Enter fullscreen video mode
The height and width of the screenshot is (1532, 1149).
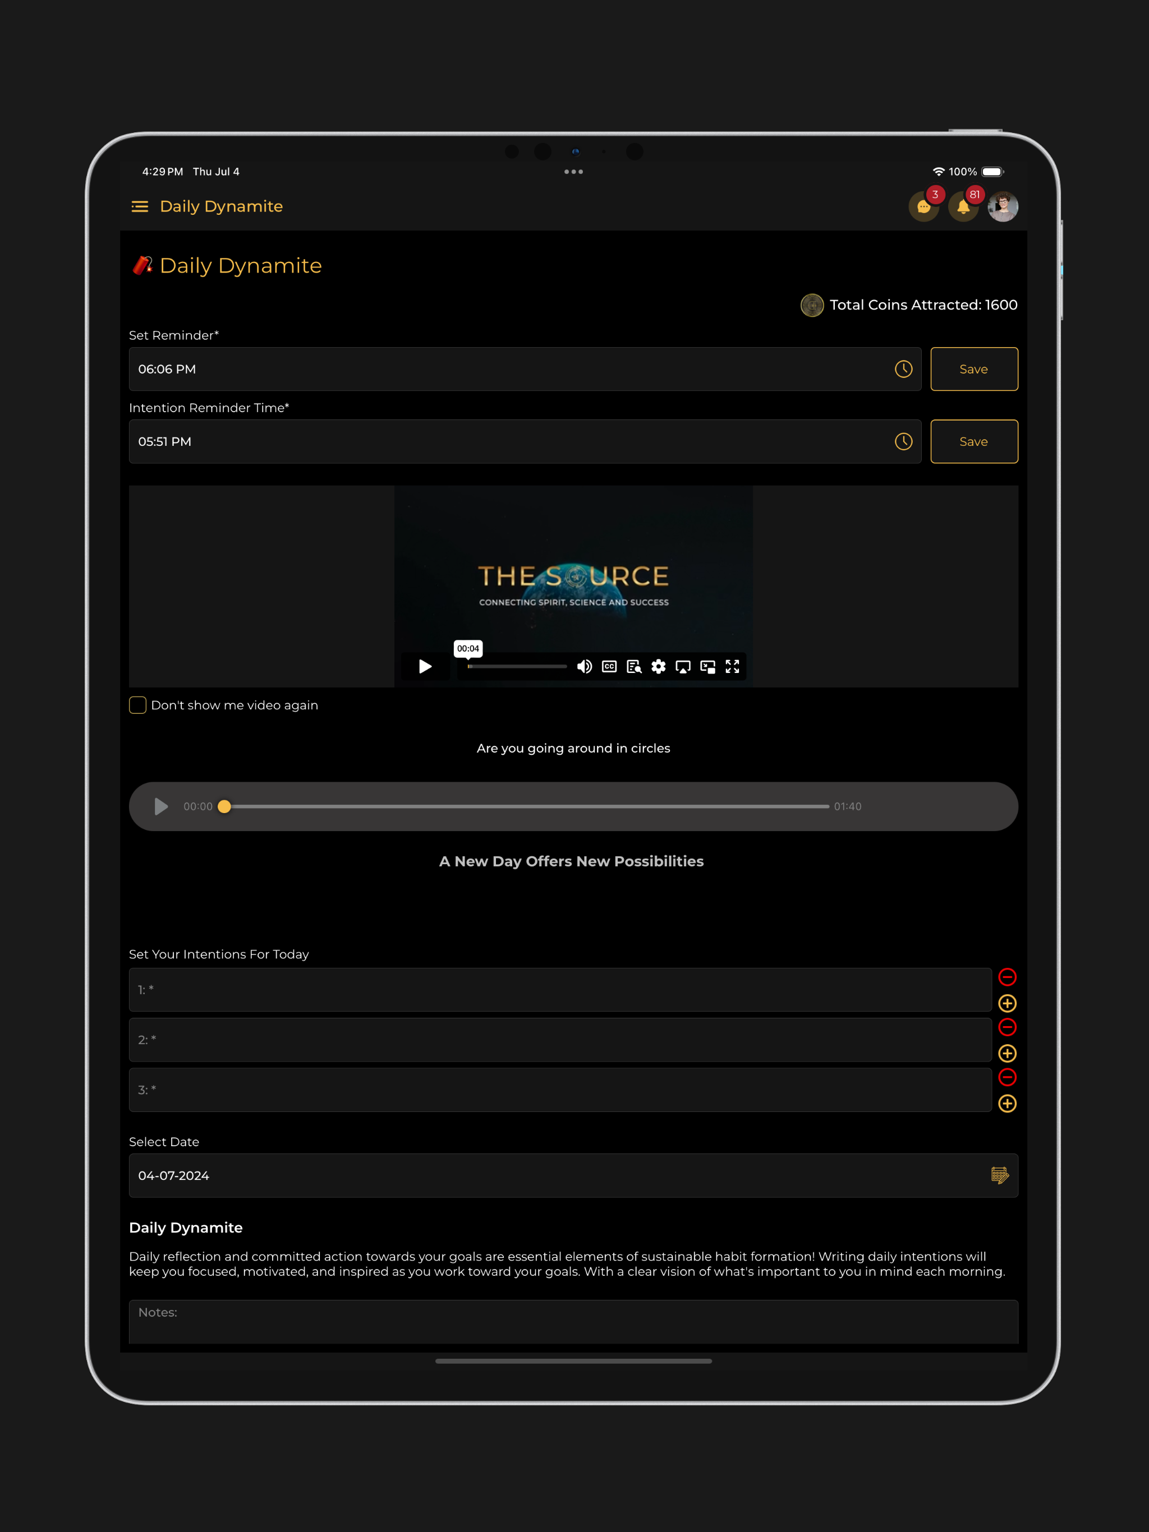(x=733, y=666)
